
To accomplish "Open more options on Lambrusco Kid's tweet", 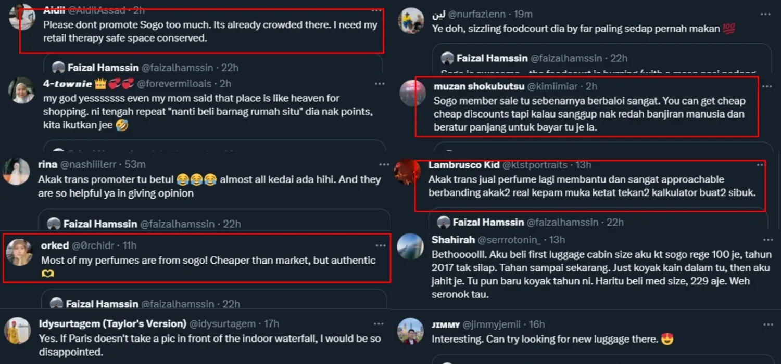I will click(761, 165).
